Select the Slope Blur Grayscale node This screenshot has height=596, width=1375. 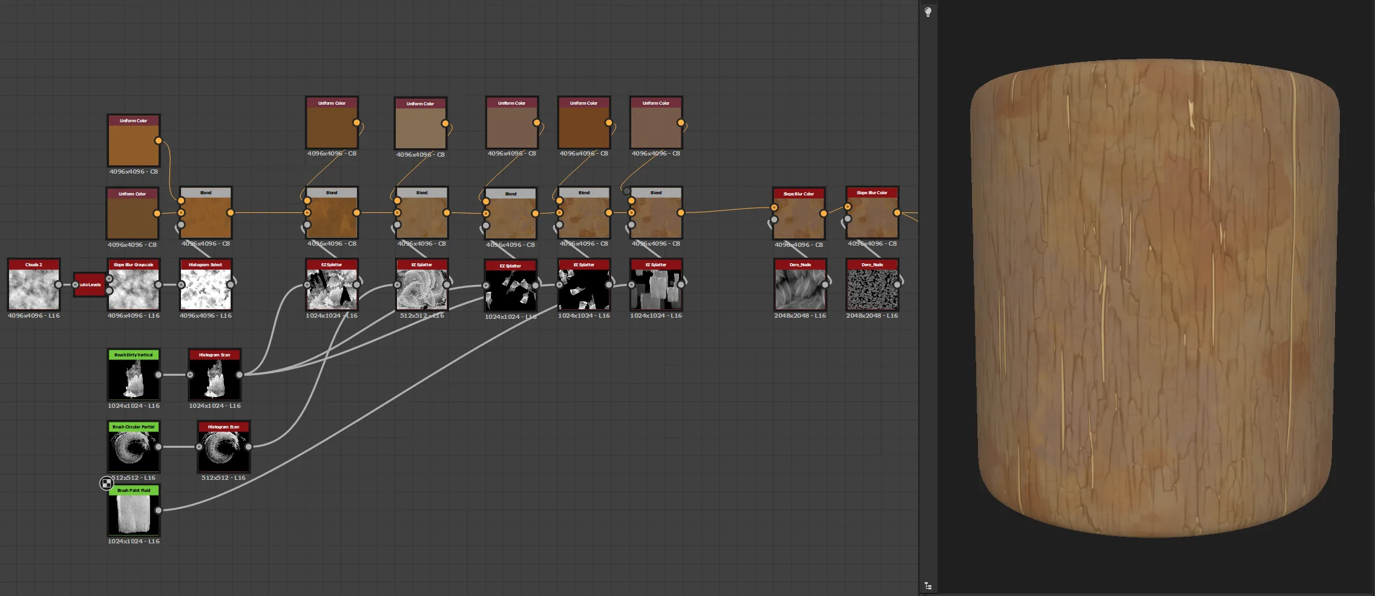coord(134,284)
